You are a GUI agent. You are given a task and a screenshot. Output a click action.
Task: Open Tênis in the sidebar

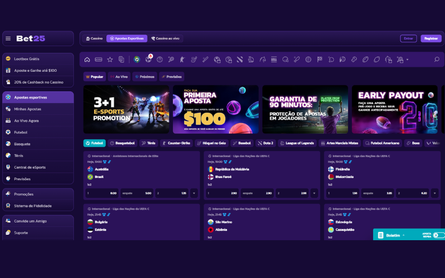pyautogui.click(x=38, y=156)
